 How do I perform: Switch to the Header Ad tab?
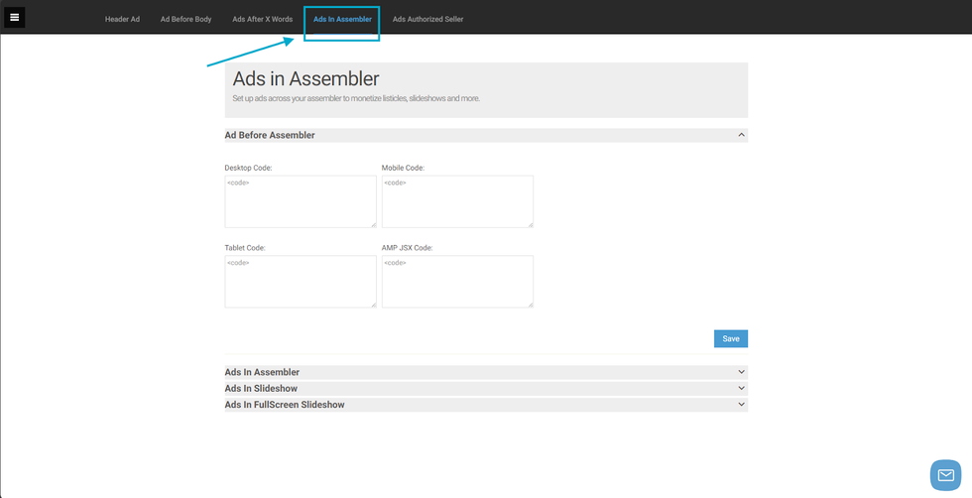pyautogui.click(x=122, y=19)
